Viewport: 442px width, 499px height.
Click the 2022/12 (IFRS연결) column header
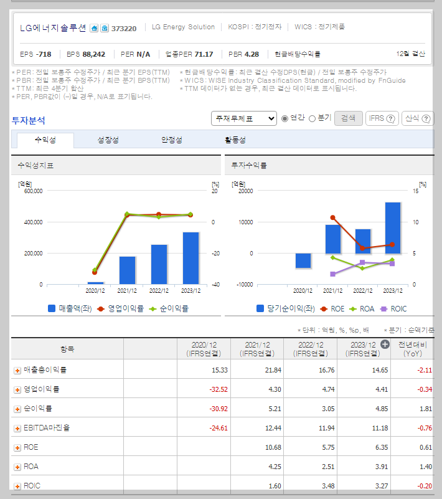click(x=311, y=349)
